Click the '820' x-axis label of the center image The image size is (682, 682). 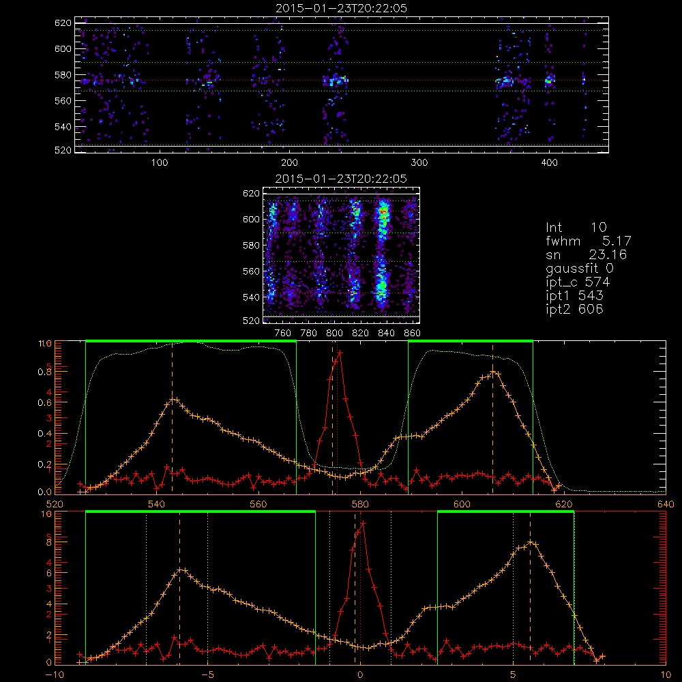(x=361, y=333)
